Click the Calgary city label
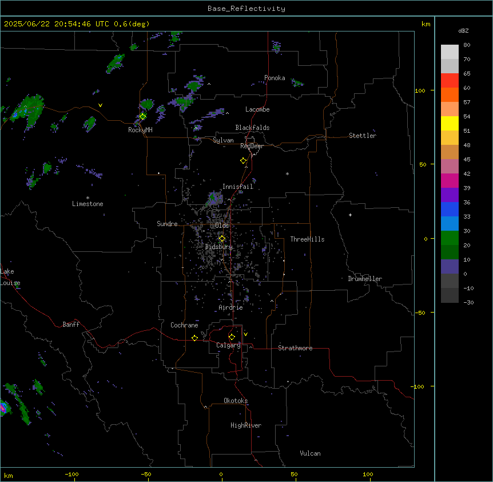The height and width of the screenshot is (482, 493). pyautogui.click(x=228, y=345)
